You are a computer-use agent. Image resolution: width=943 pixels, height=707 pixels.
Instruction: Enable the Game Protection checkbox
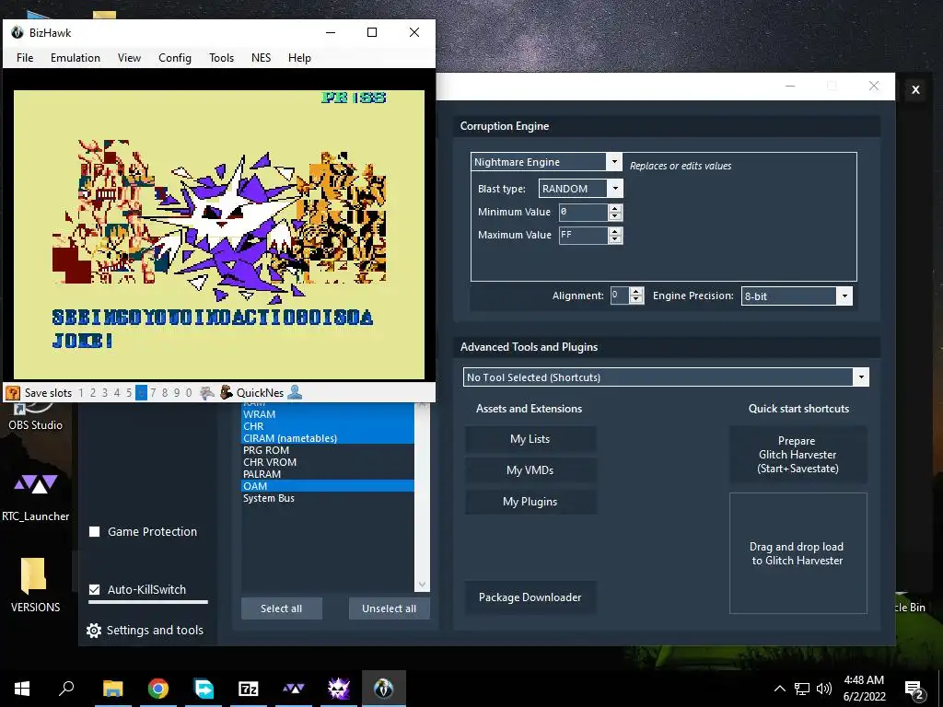[x=95, y=531]
